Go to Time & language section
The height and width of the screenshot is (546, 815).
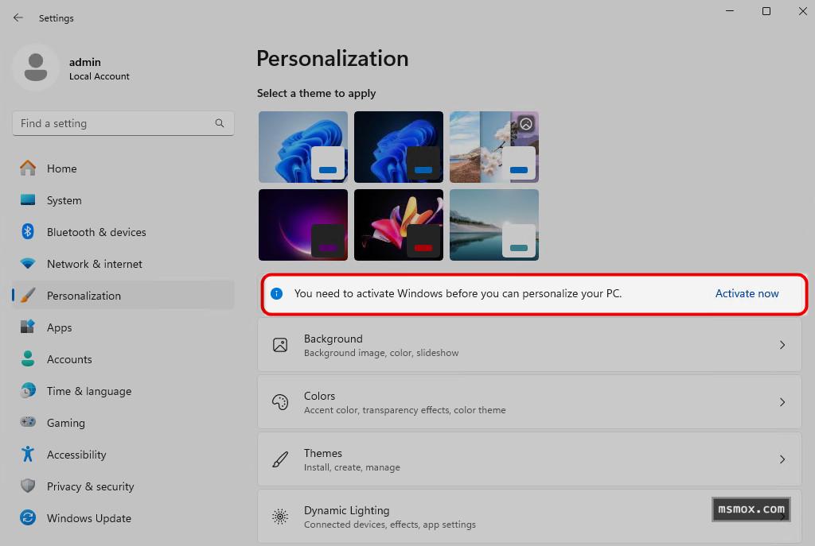(x=88, y=391)
